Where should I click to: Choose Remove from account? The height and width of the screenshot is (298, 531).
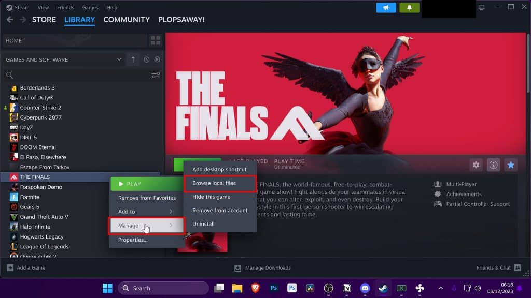coord(220,210)
